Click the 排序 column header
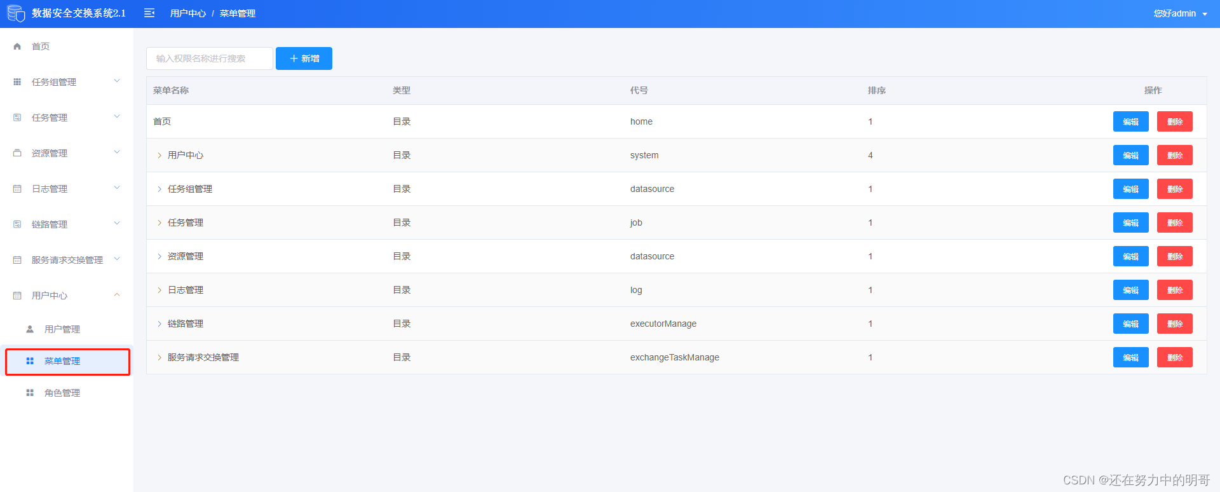The width and height of the screenshot is (1220, 492). [877, 90]
